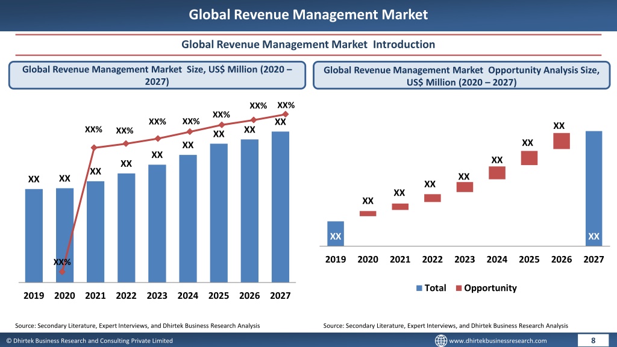Click the 2020 growth-rate diamond marker

[62, 272]
